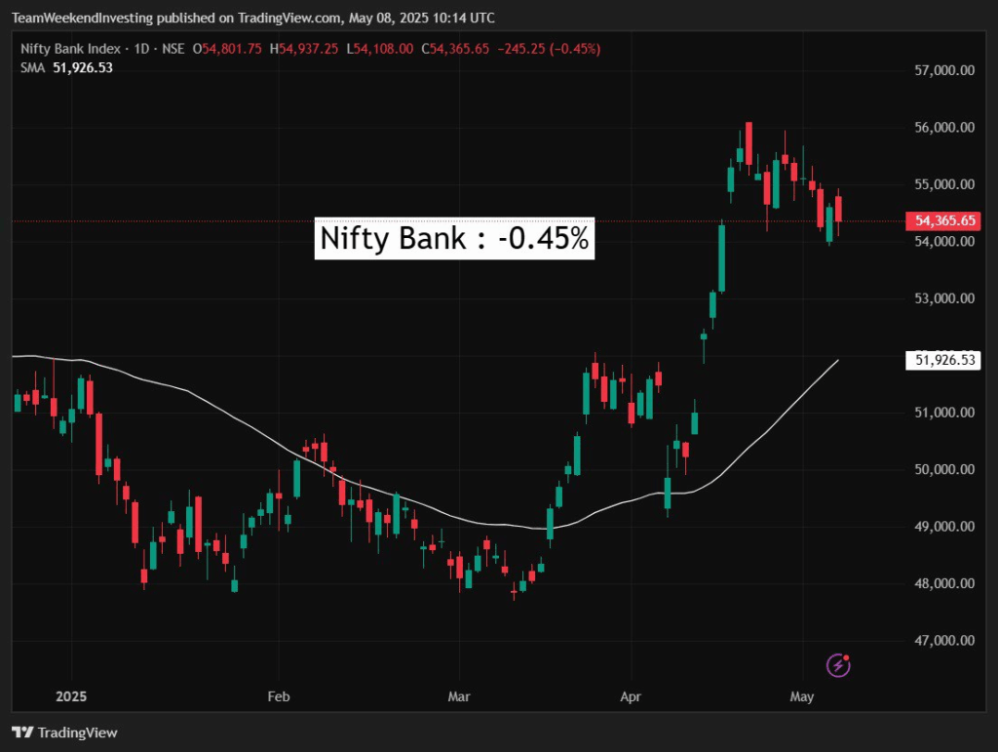This screenshot has width=998, height=752.
Task: Open the TradingView logo at the bottom
Action: [x=64, y=732]
